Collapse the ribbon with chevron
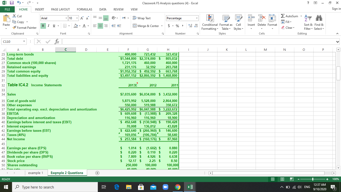This screenshot has width=341, height=192. 338,33
